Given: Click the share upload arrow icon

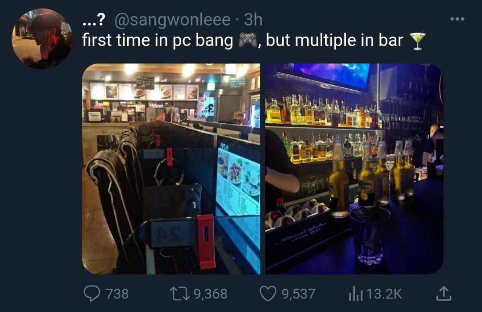Looking at the screenshot, I should coord(444,293).
